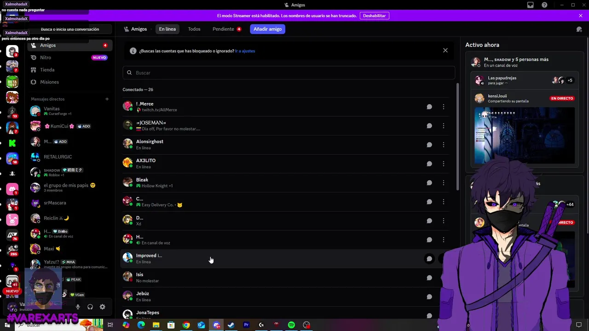Open KumiCui direct message
Screen dimensions: 589x331
(69, 126)
